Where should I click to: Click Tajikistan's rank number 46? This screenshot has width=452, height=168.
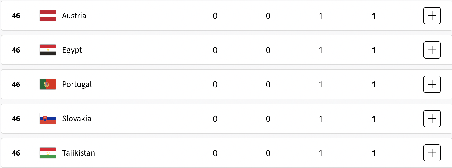(x=16, y=153)
